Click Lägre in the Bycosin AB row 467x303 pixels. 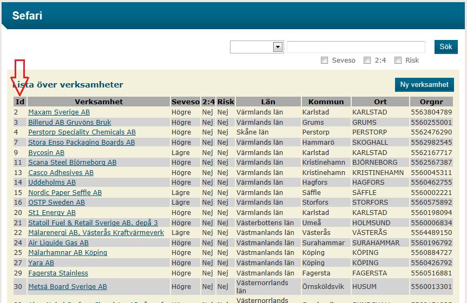click(x=181, y=152)
